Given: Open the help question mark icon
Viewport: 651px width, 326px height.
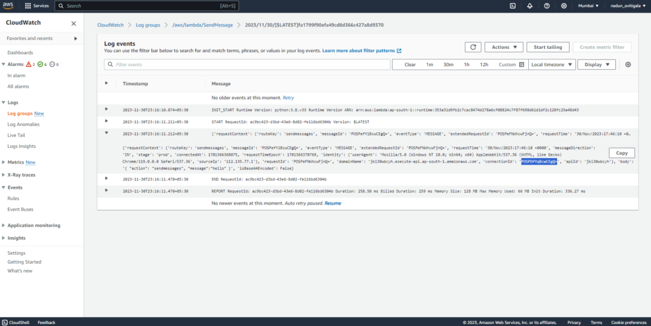Looking at the screenshot, I should (547, 6).
